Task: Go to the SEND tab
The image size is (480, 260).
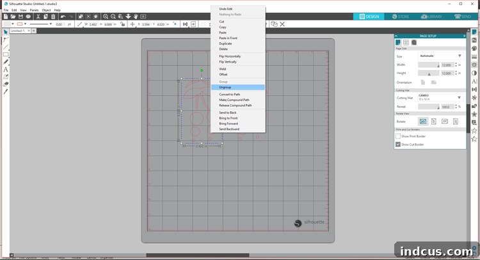Action: (x=463, y=17)
